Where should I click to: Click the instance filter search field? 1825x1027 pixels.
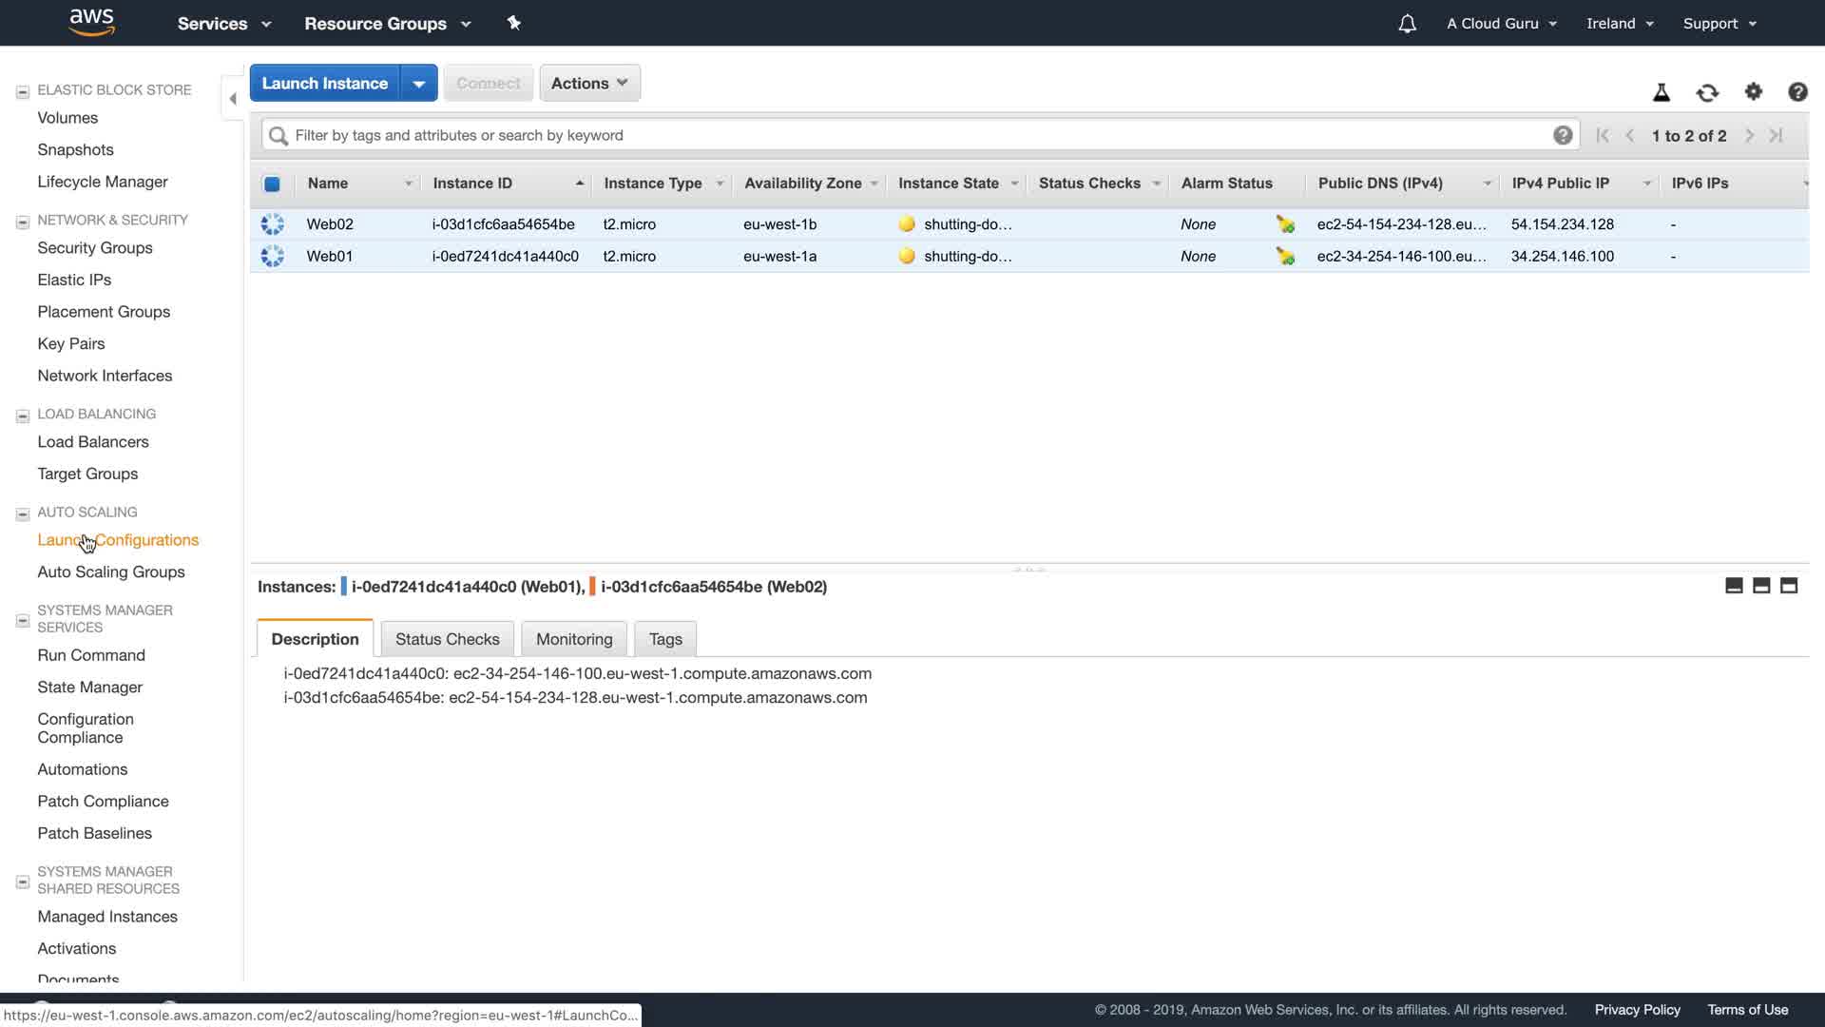[912, 135]
